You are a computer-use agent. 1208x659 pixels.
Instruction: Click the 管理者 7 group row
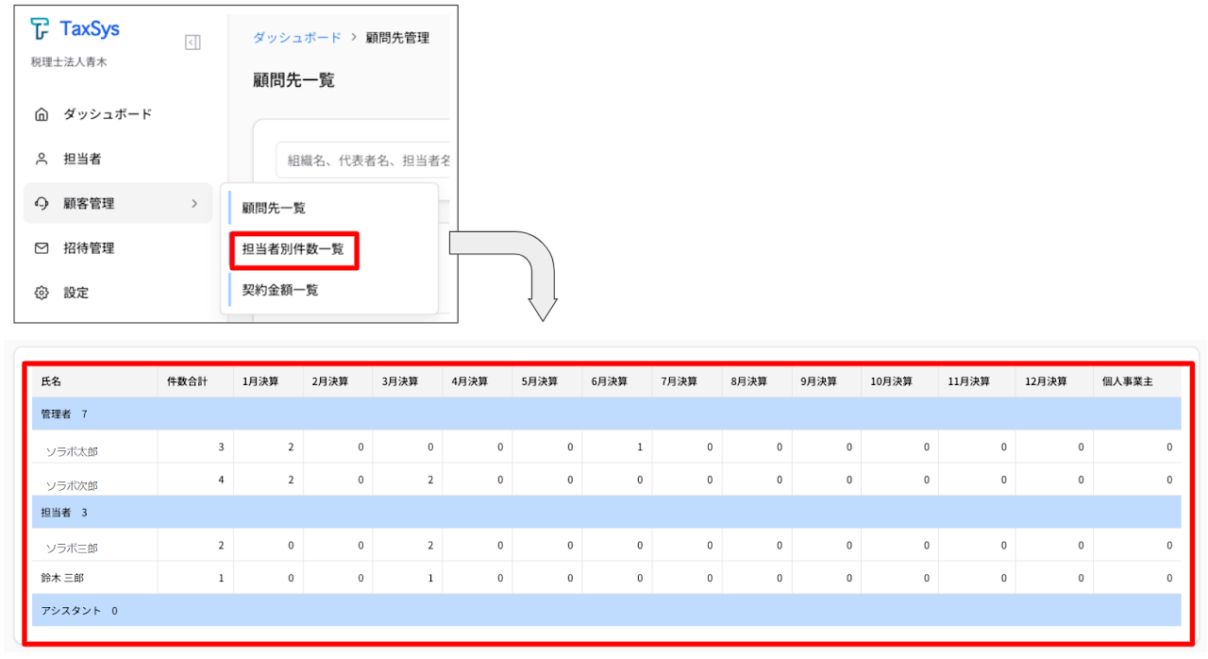[x=606, y=414]
